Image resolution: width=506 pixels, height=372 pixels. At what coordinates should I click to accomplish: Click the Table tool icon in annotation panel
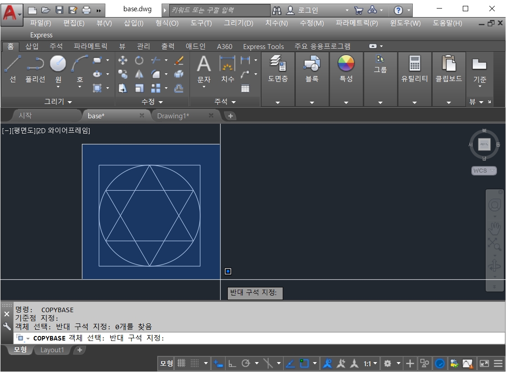245,88
